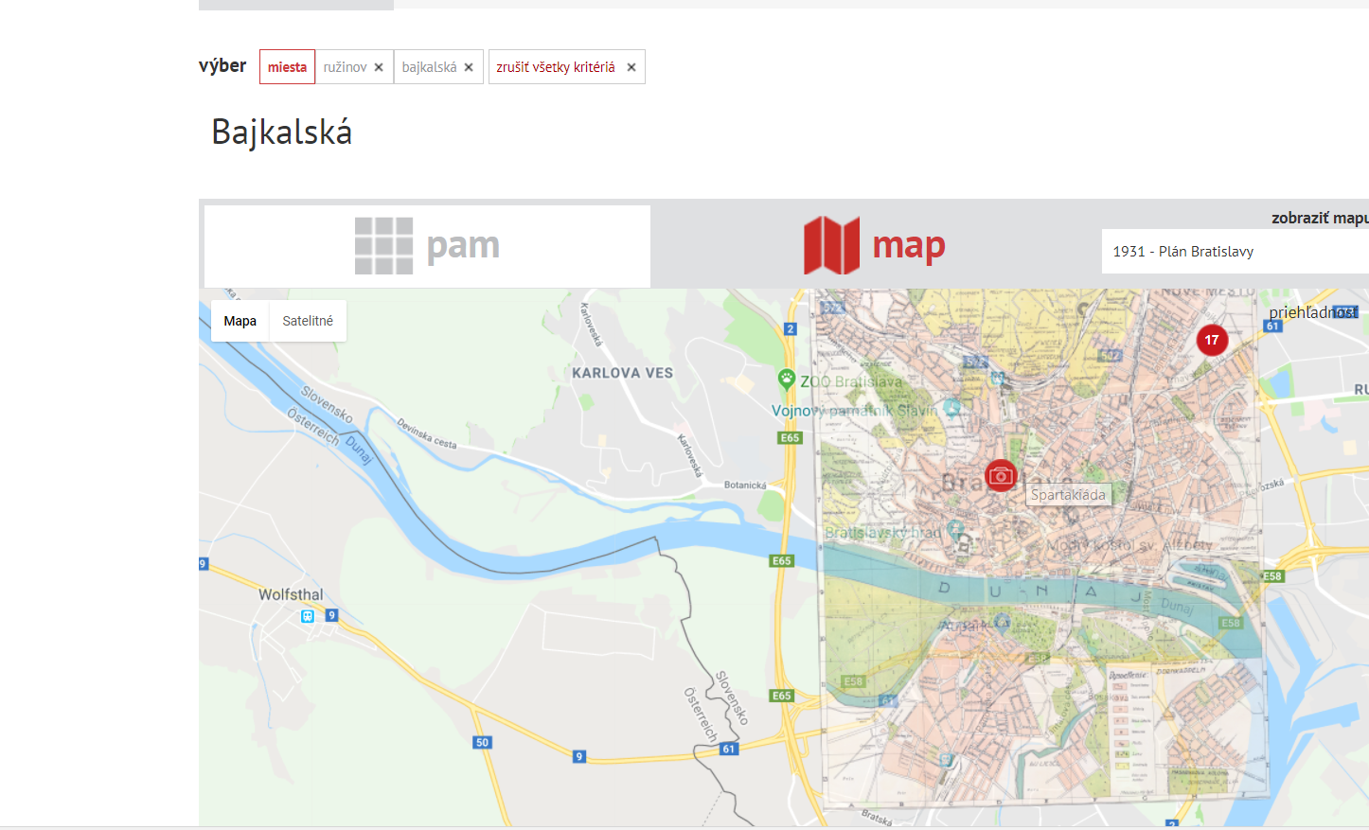
Task: Click the Aupark map pin
Action: coord(1003,622)
